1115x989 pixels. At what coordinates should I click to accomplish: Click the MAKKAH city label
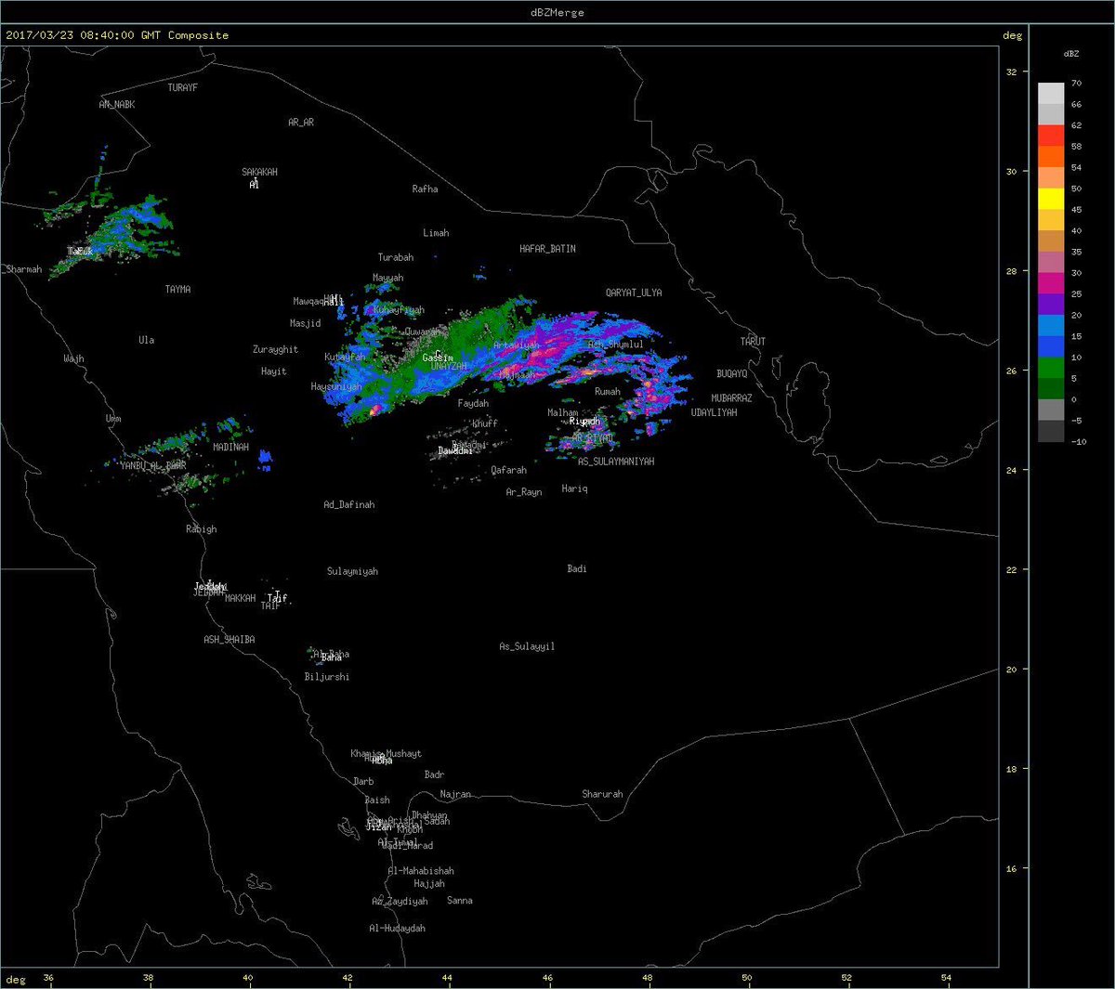point(241,599)
